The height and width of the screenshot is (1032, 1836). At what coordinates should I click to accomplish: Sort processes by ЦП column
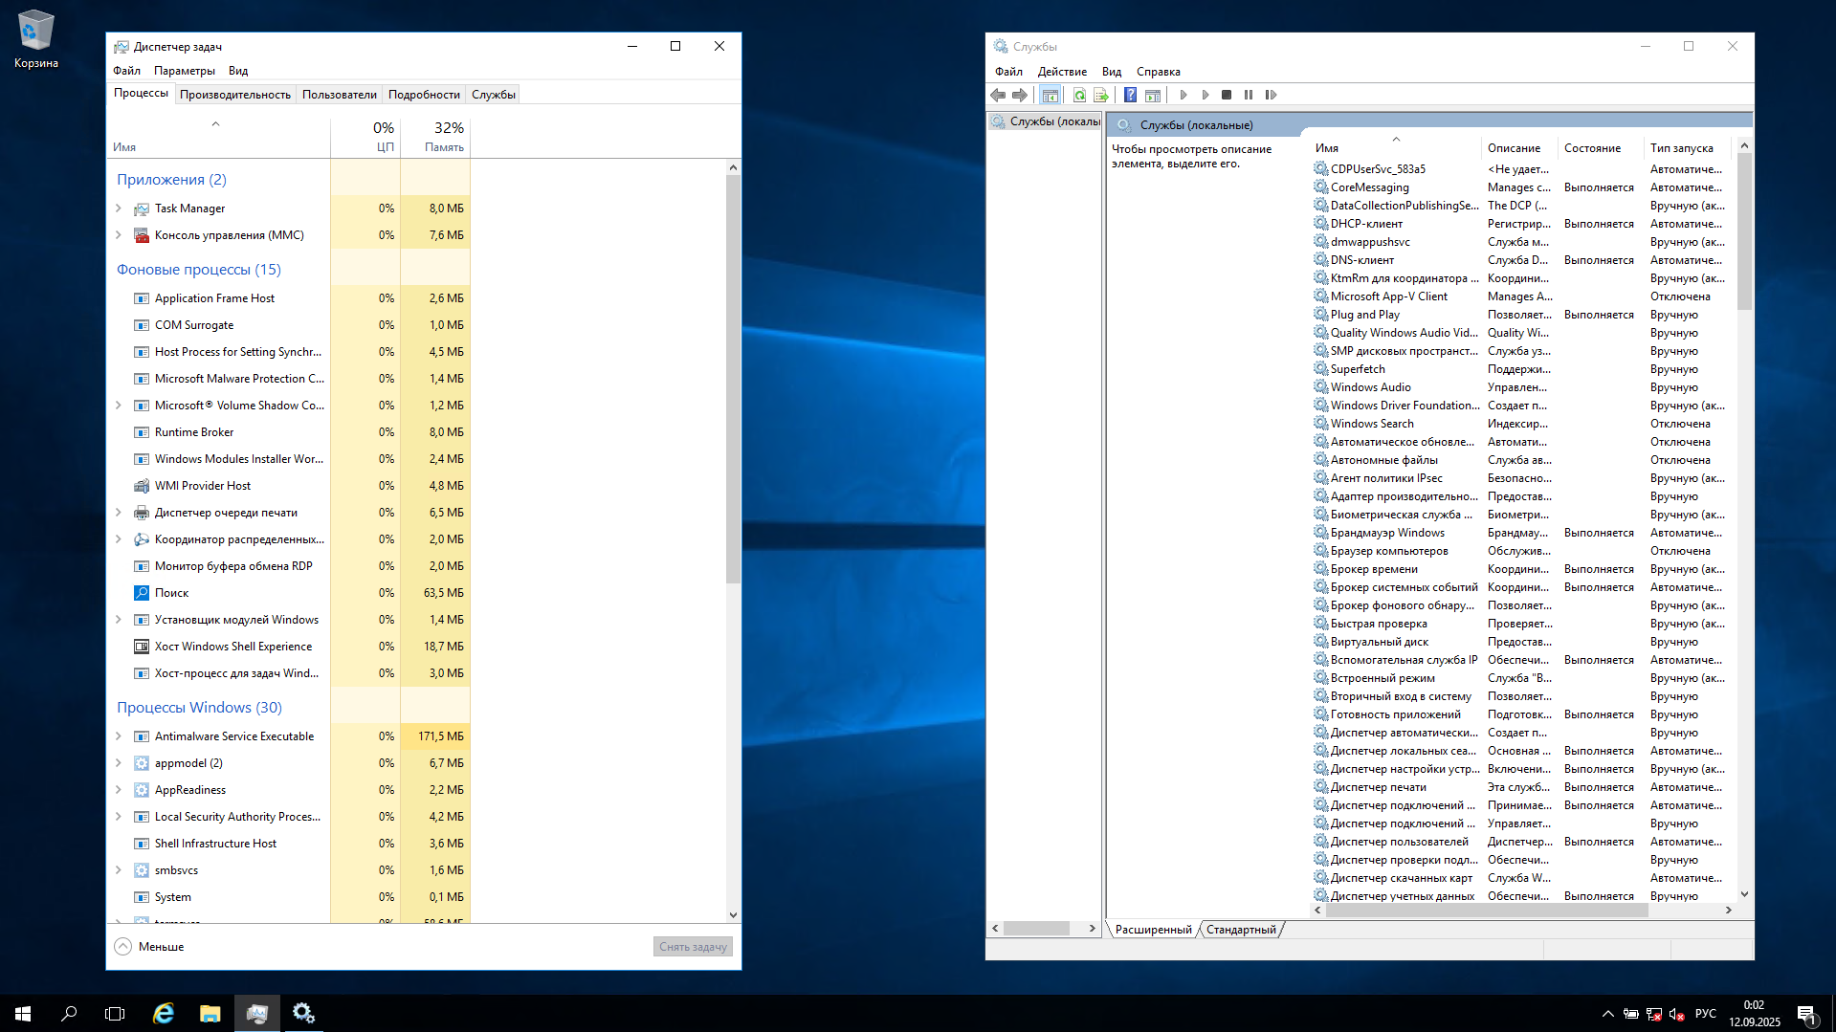tap(365, 136)
